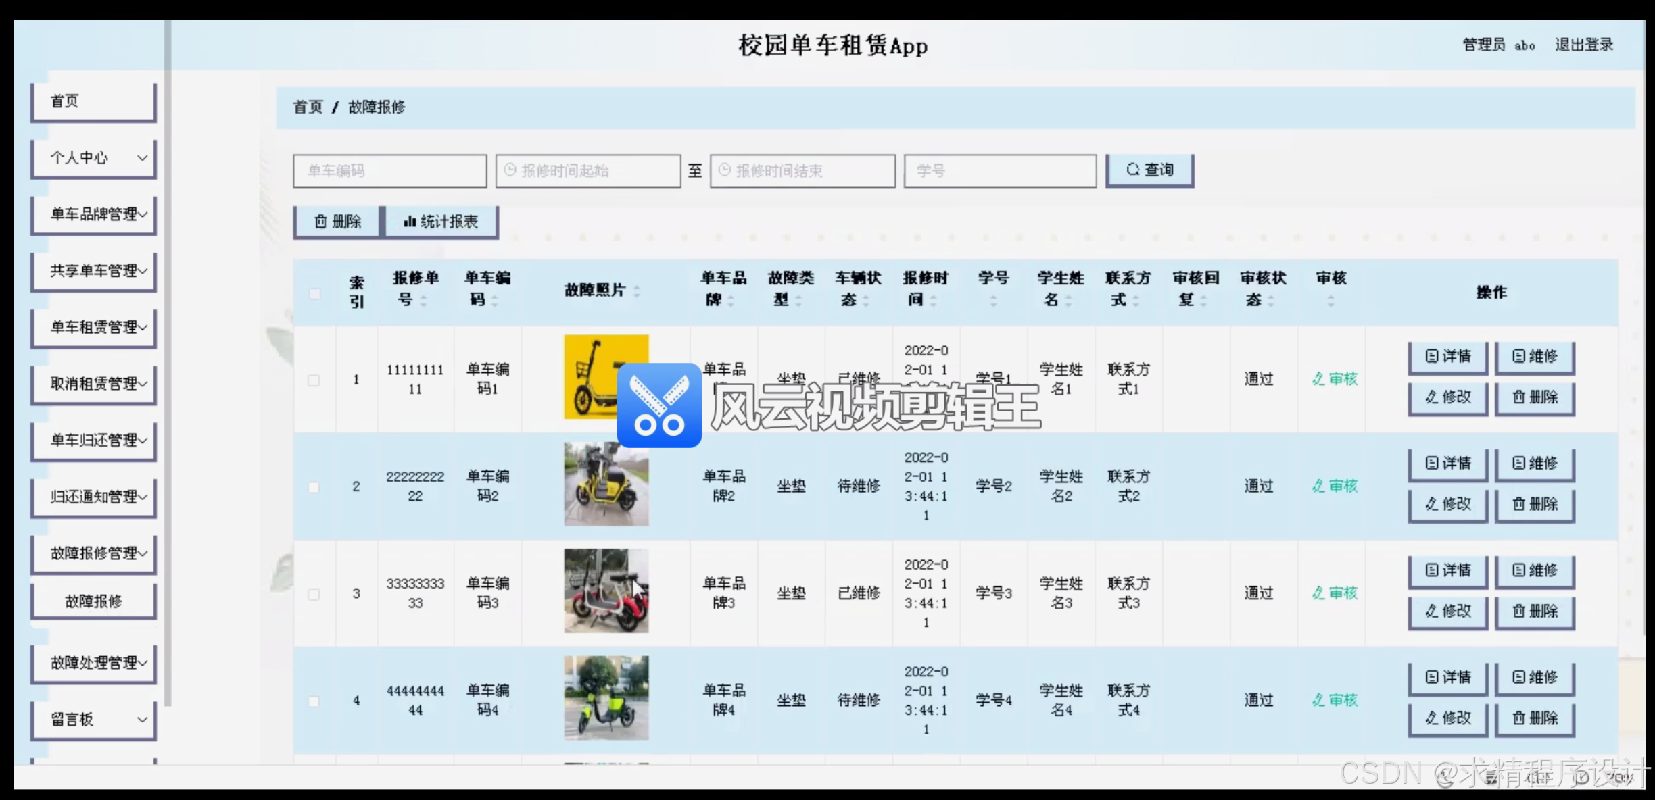
Task: Click the green 审核 link in row 1
Action: [x=1335, y=379]
